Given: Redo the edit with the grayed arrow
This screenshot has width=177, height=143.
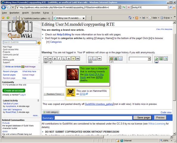Looking at the screenshot, I should (161, 59).
